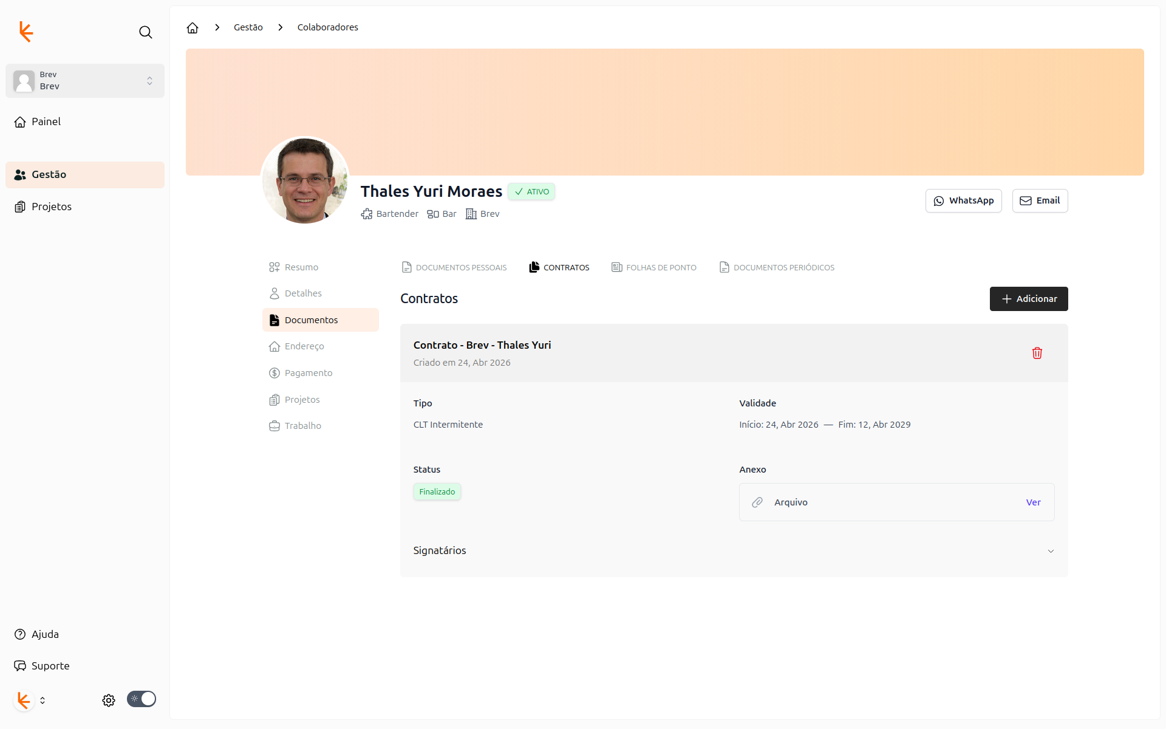Click Ver link for Arquivo attachment
This screenshot has width=1166, height=729.
pyautogui.click(x=1033, y=502)
